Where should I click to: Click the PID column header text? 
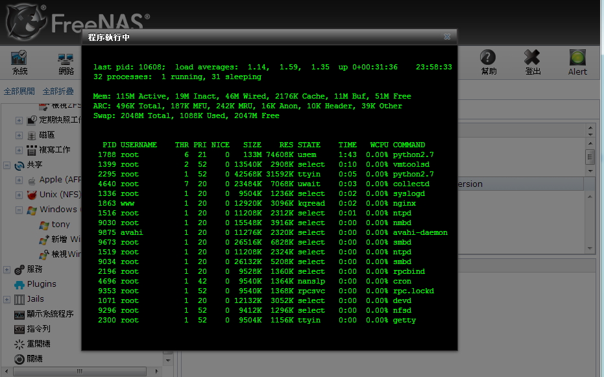pyautogui.click(x=110, y=145)
